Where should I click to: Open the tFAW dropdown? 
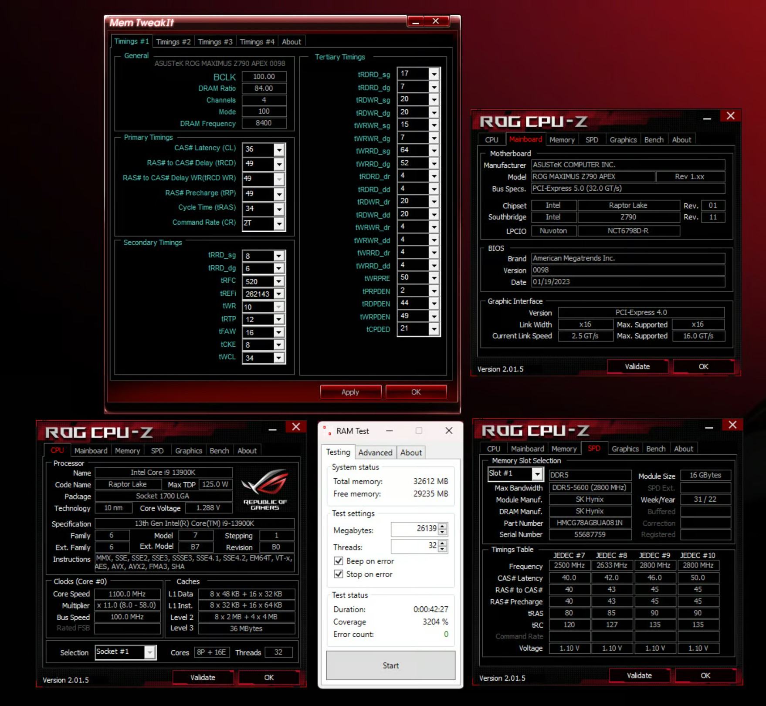[x=279, y=332]
